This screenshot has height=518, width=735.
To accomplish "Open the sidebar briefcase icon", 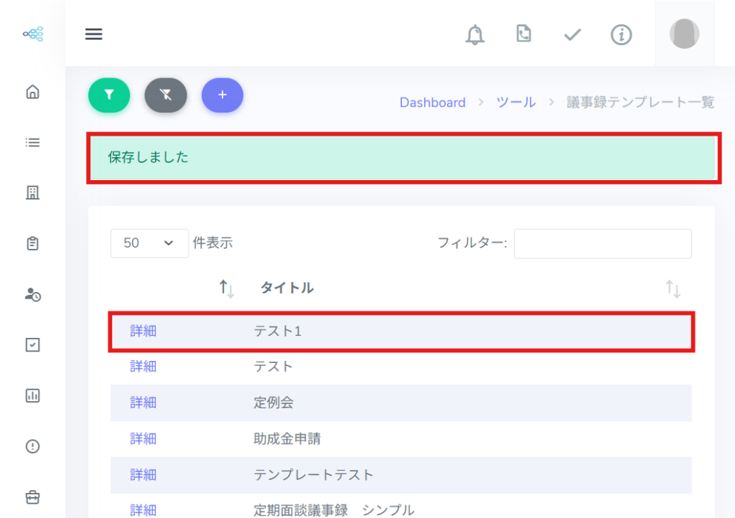I will click(x=32, y=496).
